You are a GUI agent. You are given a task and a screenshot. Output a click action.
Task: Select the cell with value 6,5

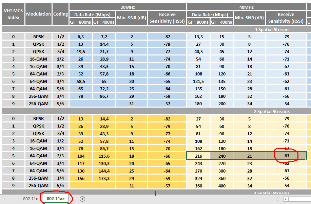[80, 37]
